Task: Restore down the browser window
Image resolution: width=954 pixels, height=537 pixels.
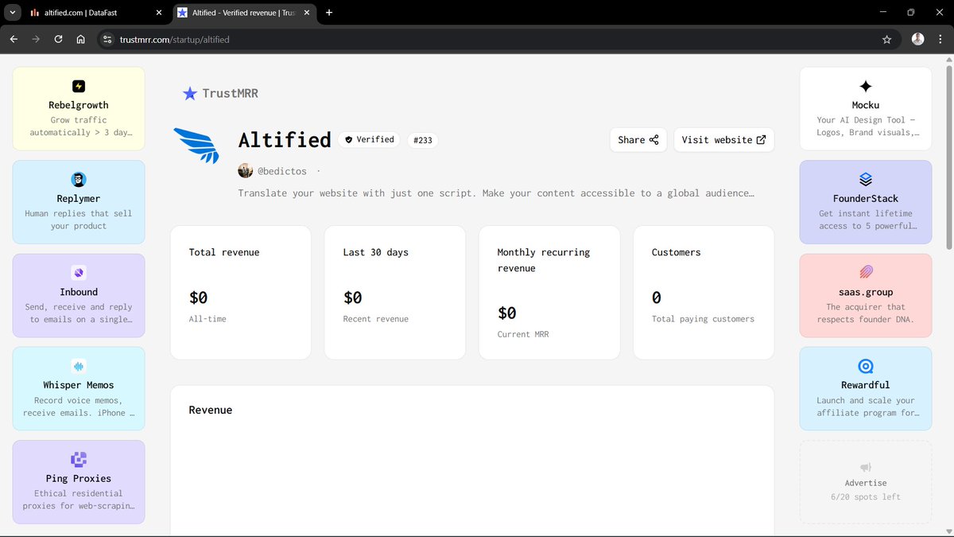Action: (911, 13)
